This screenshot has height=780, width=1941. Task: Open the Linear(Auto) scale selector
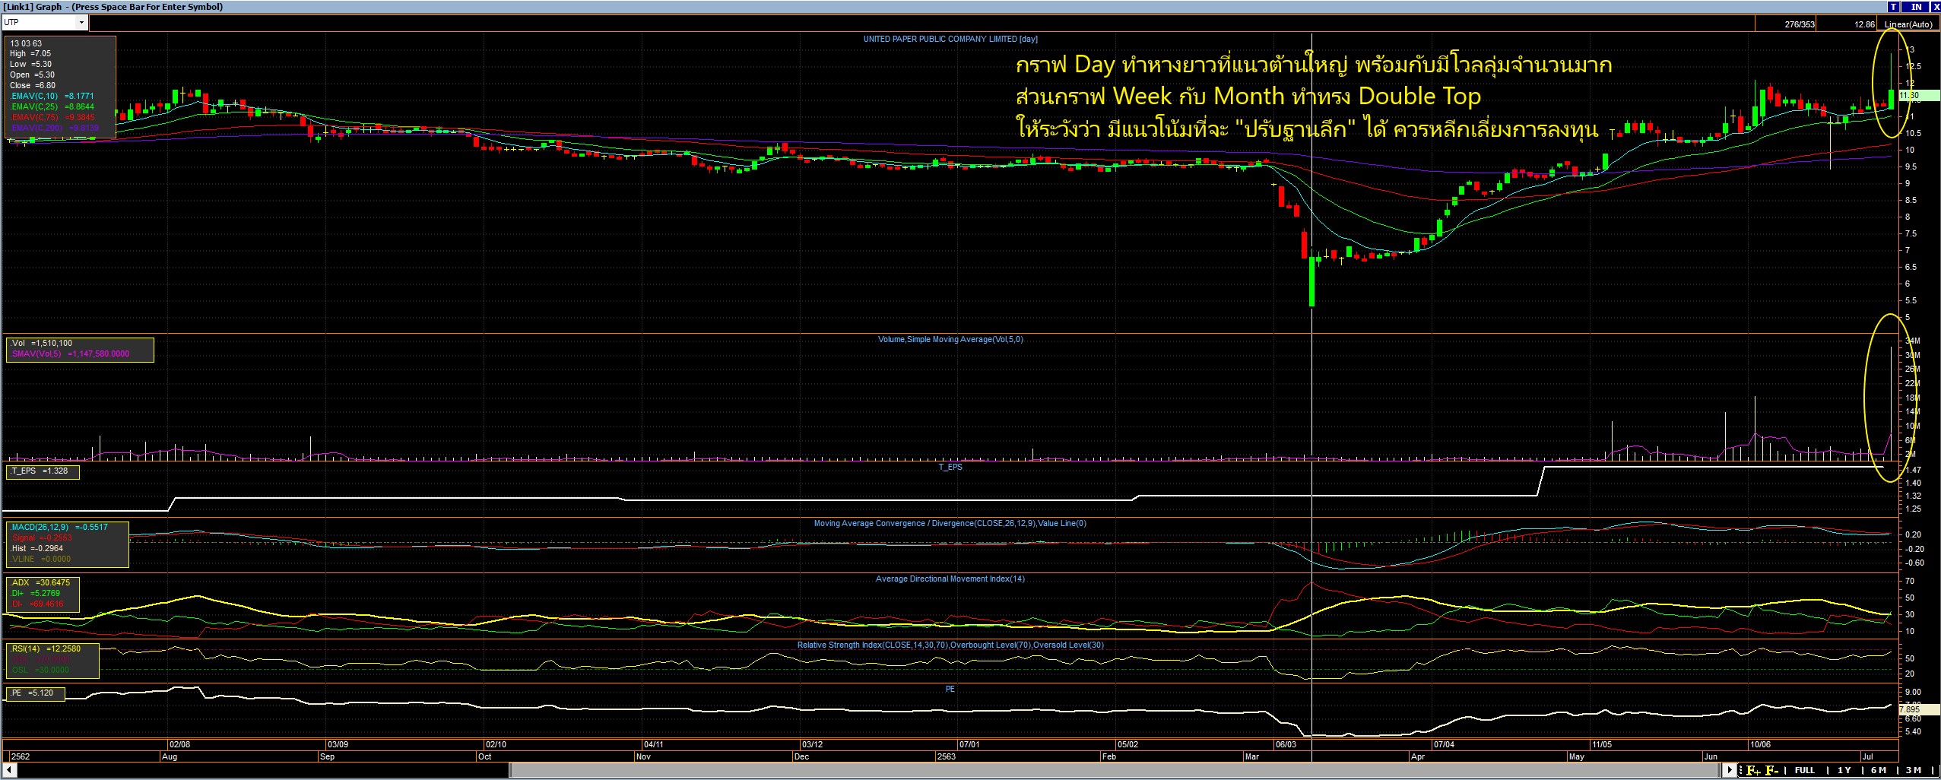(1913, 24)
